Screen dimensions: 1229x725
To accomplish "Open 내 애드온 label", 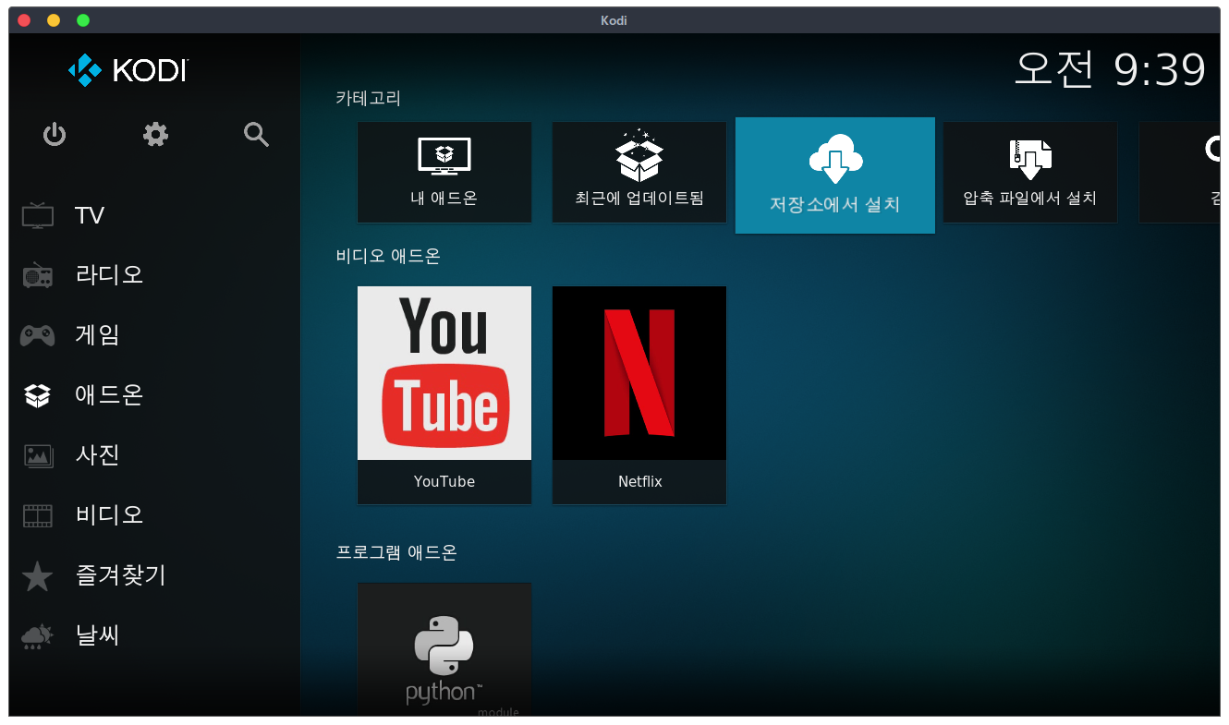I will tap(444, 198).
